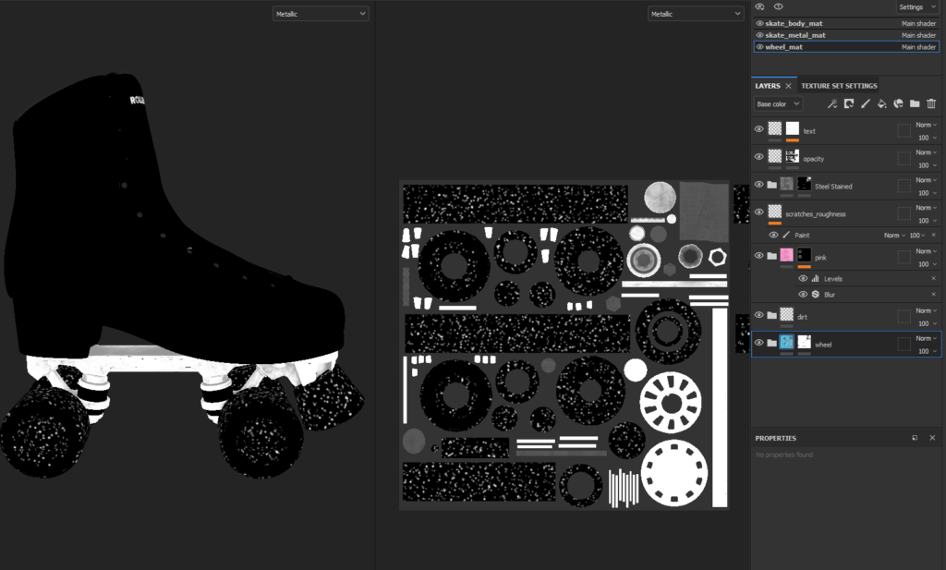
Task: Select the mask thumbnail of opacity layer
Action: tap(792, 156)
